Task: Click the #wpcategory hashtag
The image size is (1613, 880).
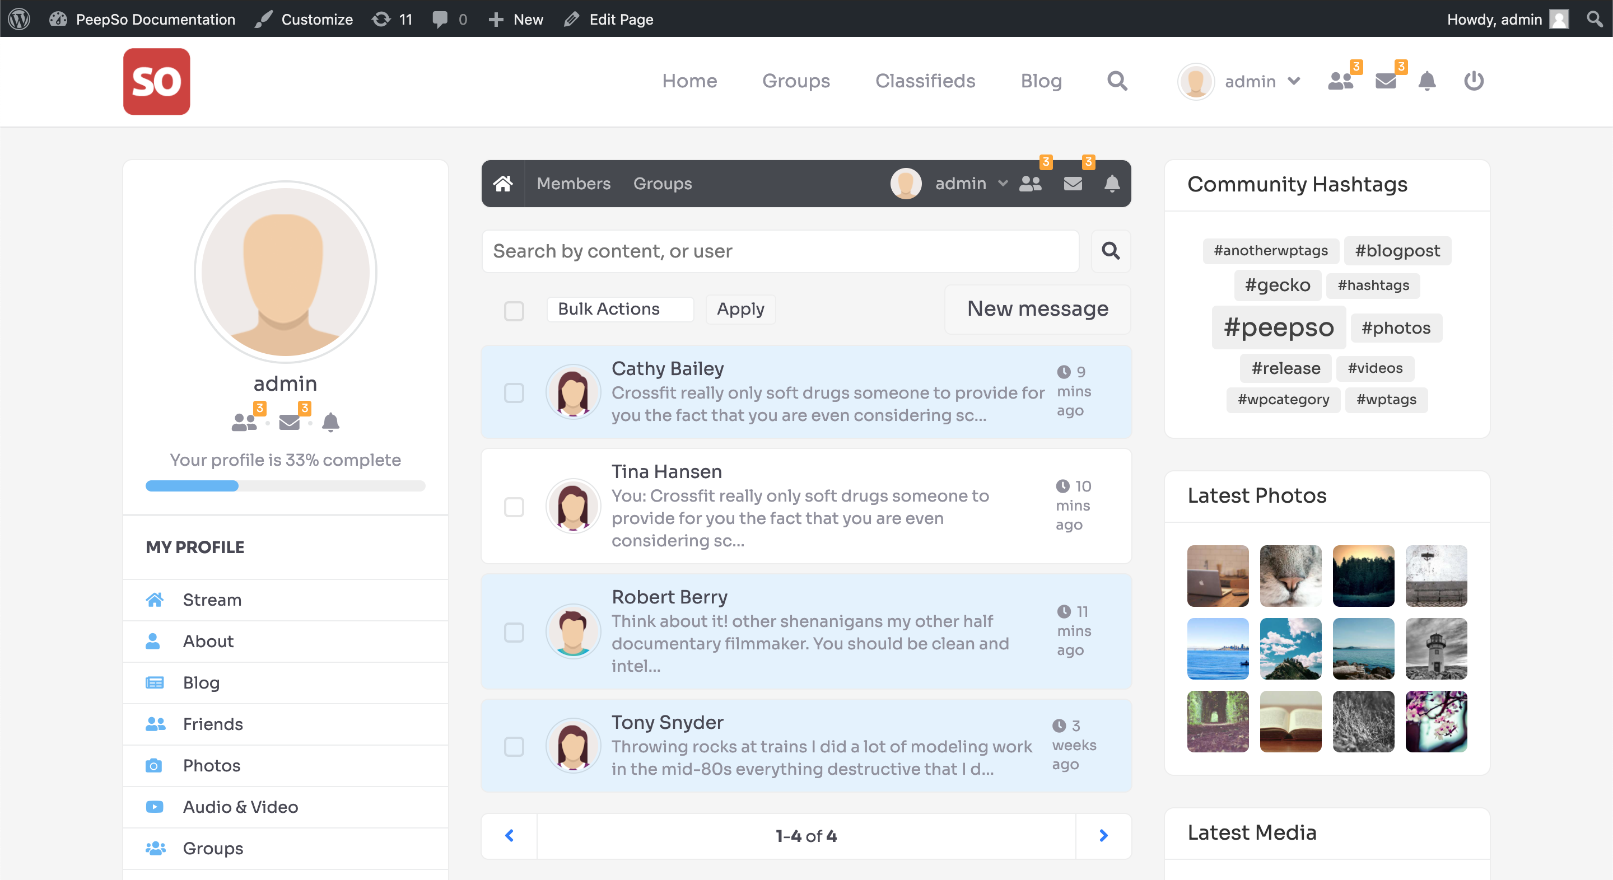Action: tap(1283, 399)
